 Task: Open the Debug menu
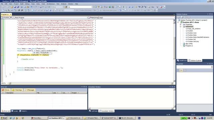(x=27, y=4)
